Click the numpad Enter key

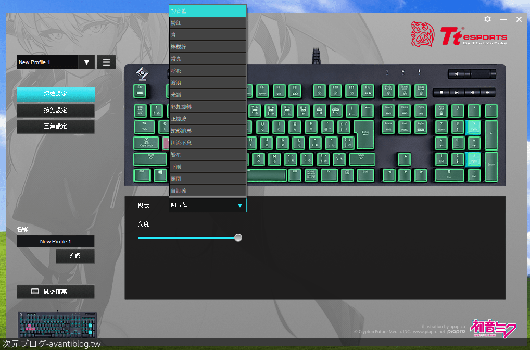(491, 167)
